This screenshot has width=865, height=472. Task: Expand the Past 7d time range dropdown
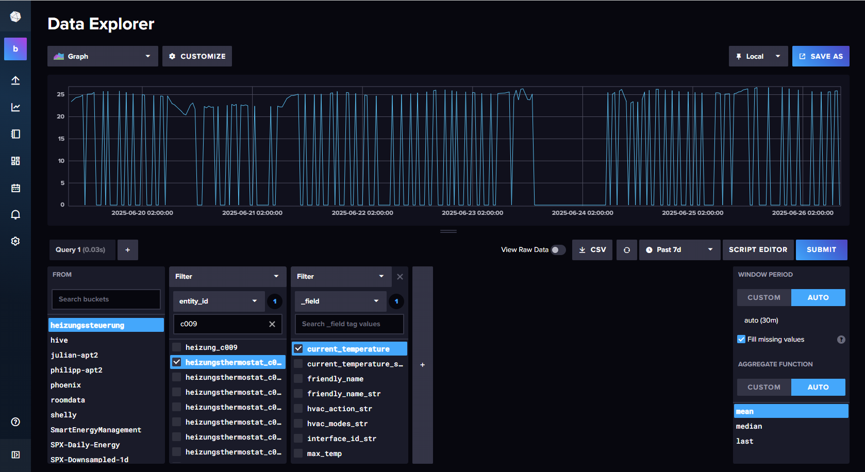[679, 250]
